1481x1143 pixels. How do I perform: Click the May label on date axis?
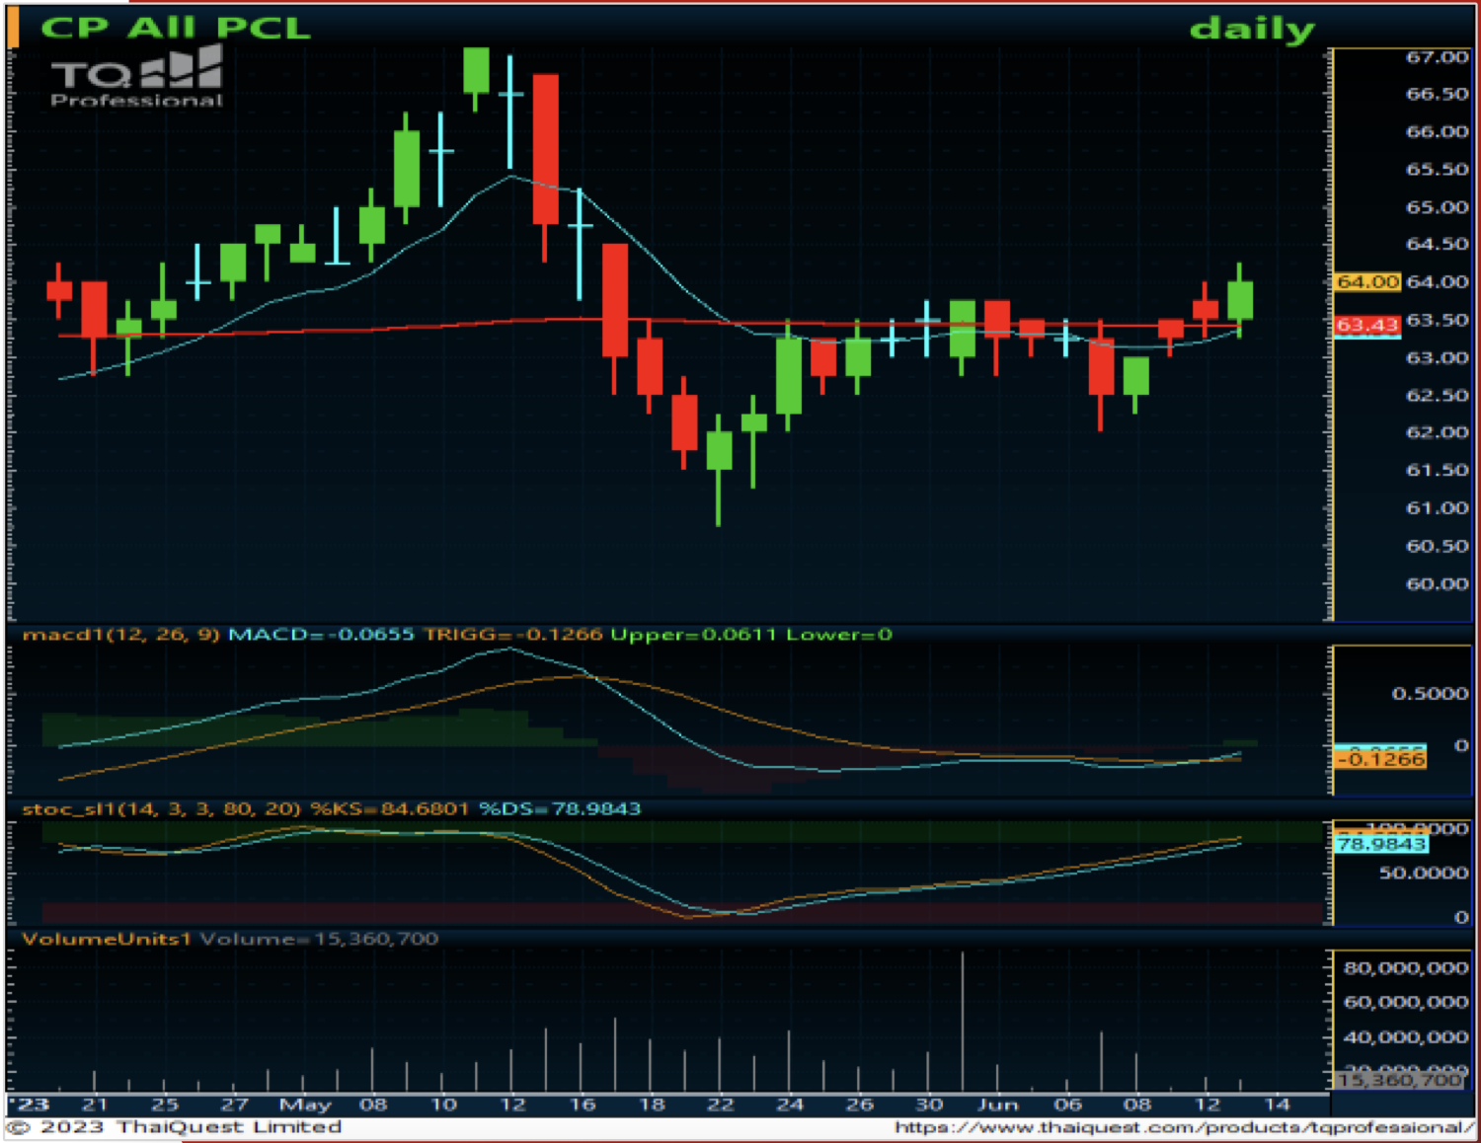tap(305, 1105)
